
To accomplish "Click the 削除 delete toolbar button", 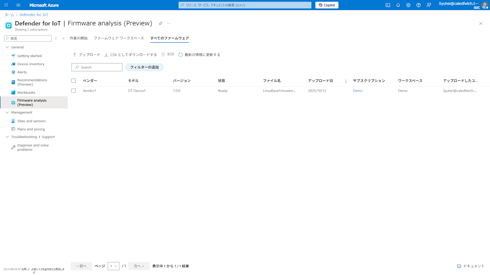I will pos(168,55).
